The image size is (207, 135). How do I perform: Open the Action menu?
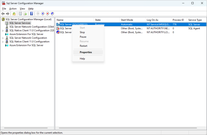[x=13, y=9]
